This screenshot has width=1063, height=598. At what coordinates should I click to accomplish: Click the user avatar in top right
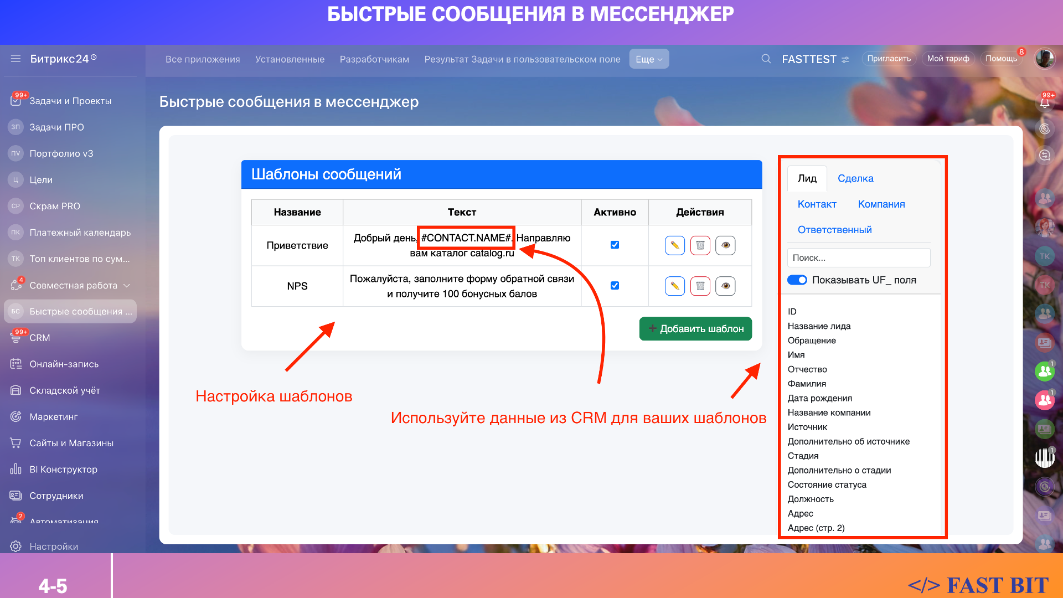tap(1044, 59)
